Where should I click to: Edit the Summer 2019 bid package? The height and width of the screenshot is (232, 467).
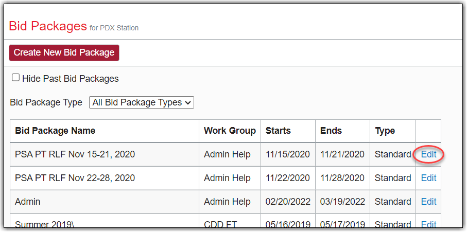pyautogui.click(x=428, y=224)
